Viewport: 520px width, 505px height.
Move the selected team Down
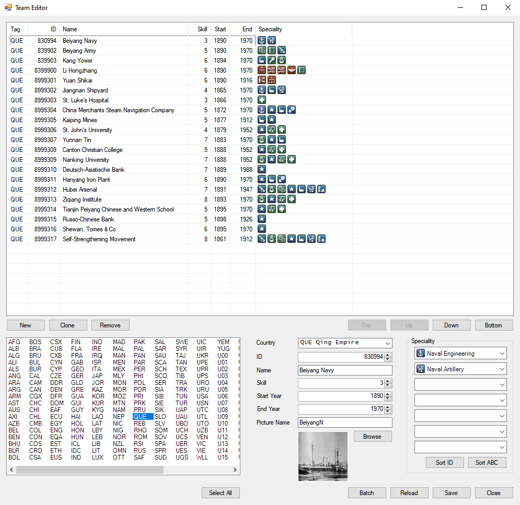(x=452, y=325)
